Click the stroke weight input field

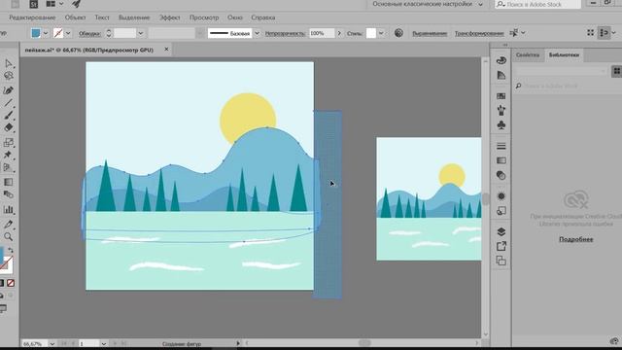coord(124,33)
